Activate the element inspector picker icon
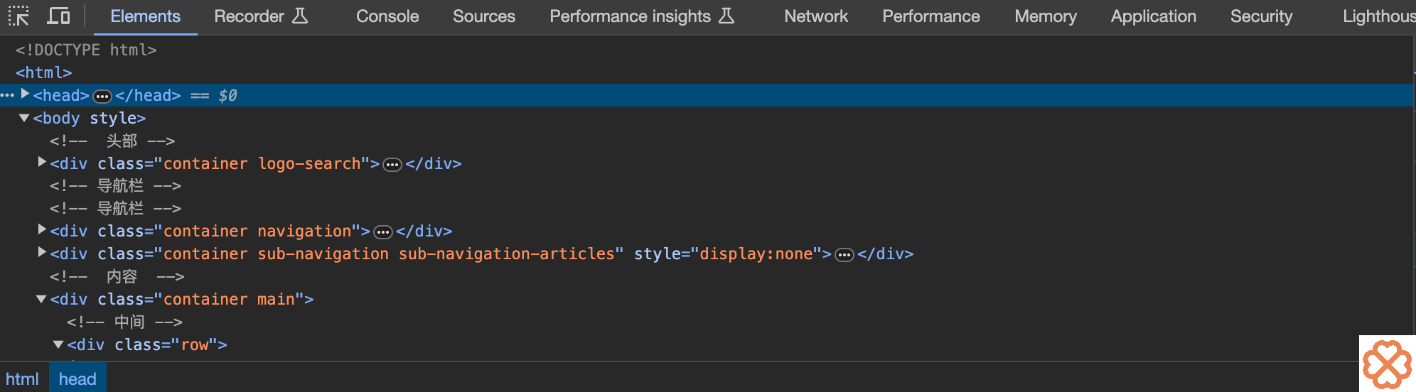Image resolution: width=1416 pixels, height=392 pixels. click(x=18, y=16)
